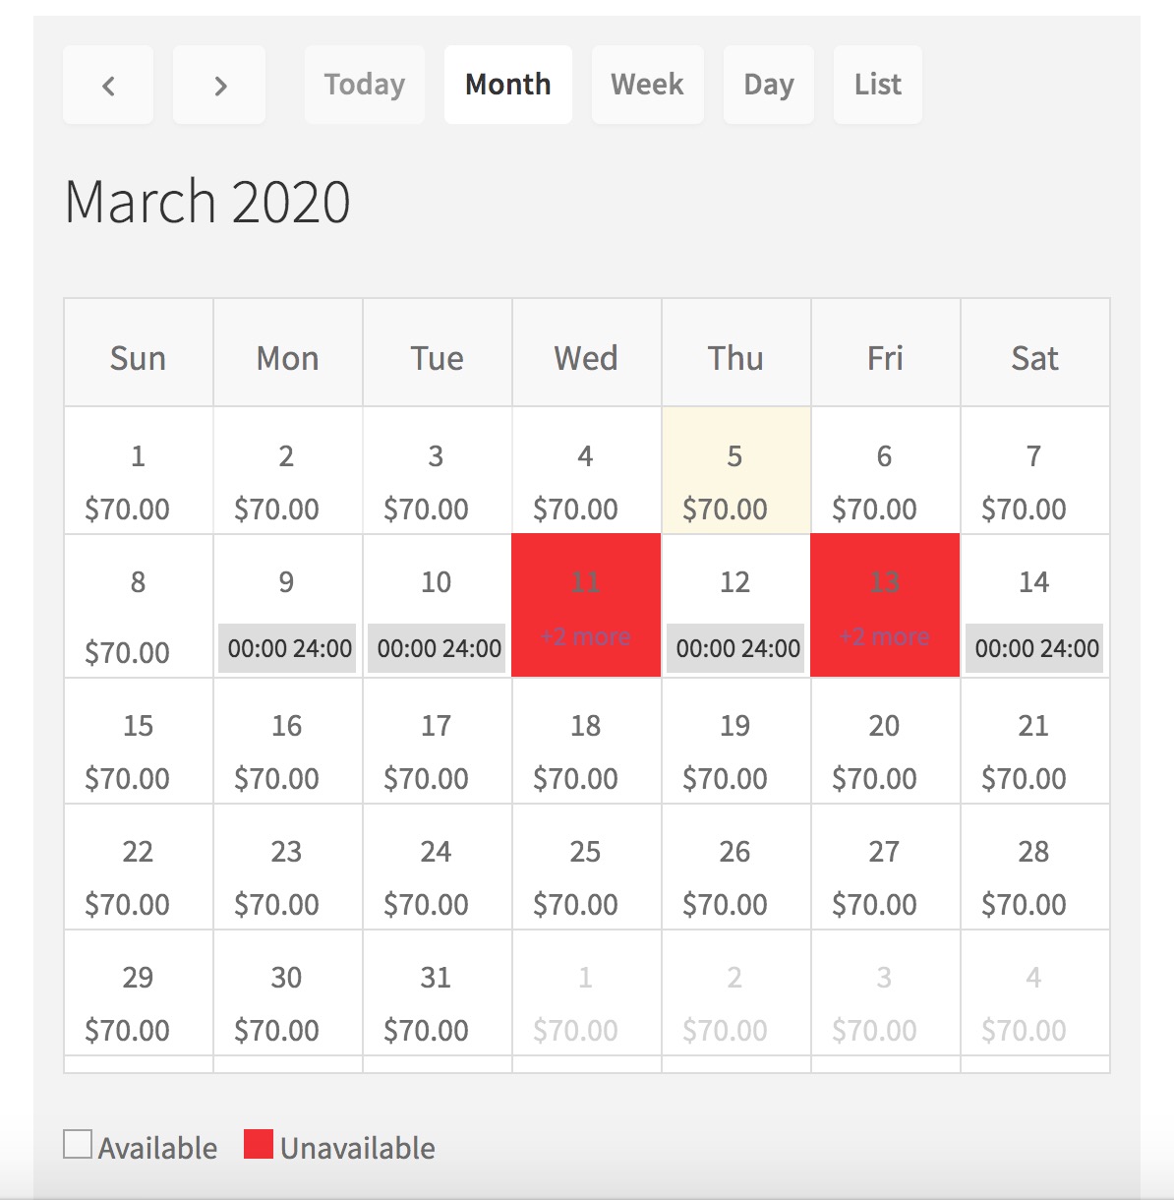Viewport: 1174px width, 1200px height.
Task: Select highlighted March 5 date cell
Action: (x=735, y=471)
